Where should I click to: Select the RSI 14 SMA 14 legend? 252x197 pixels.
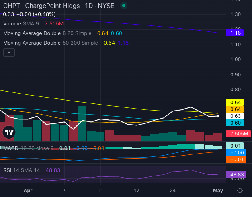click(x=22, y=170)
